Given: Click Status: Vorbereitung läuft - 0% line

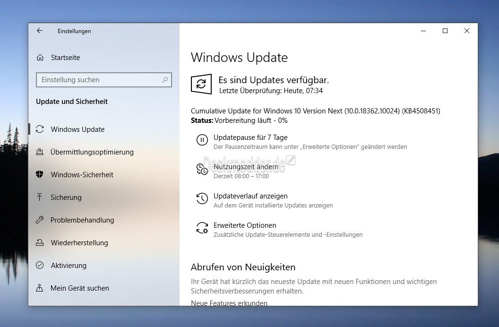Looking at the screenshot, I should click(x=239, y=120).
